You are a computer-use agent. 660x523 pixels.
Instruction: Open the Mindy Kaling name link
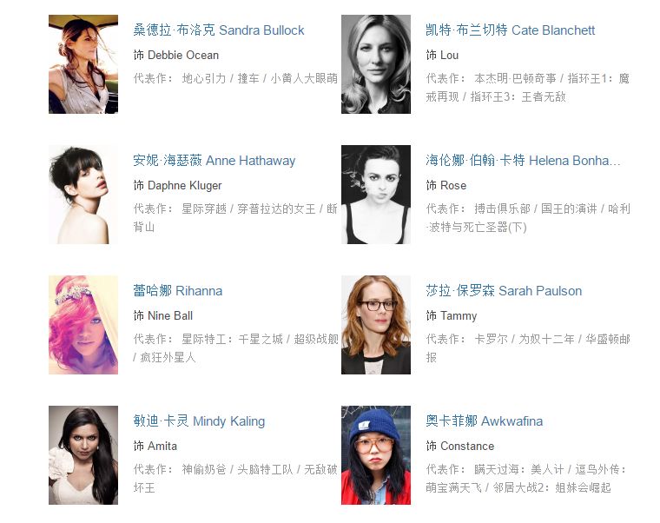(x=199, y=421)
